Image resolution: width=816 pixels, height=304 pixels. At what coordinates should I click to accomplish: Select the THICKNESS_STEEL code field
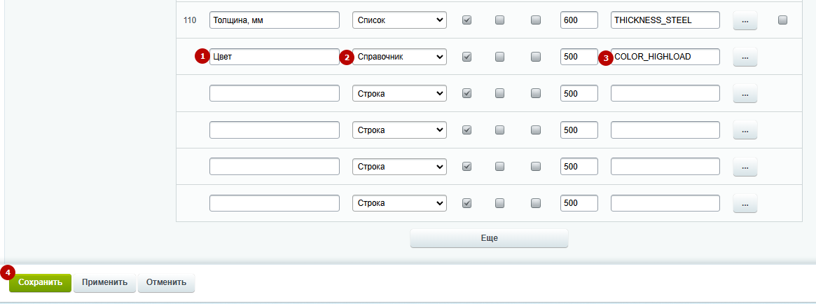pos(665,20)
